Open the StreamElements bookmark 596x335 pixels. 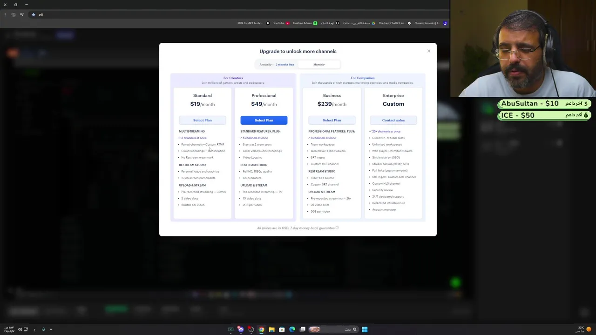click(x=431, y=23)
